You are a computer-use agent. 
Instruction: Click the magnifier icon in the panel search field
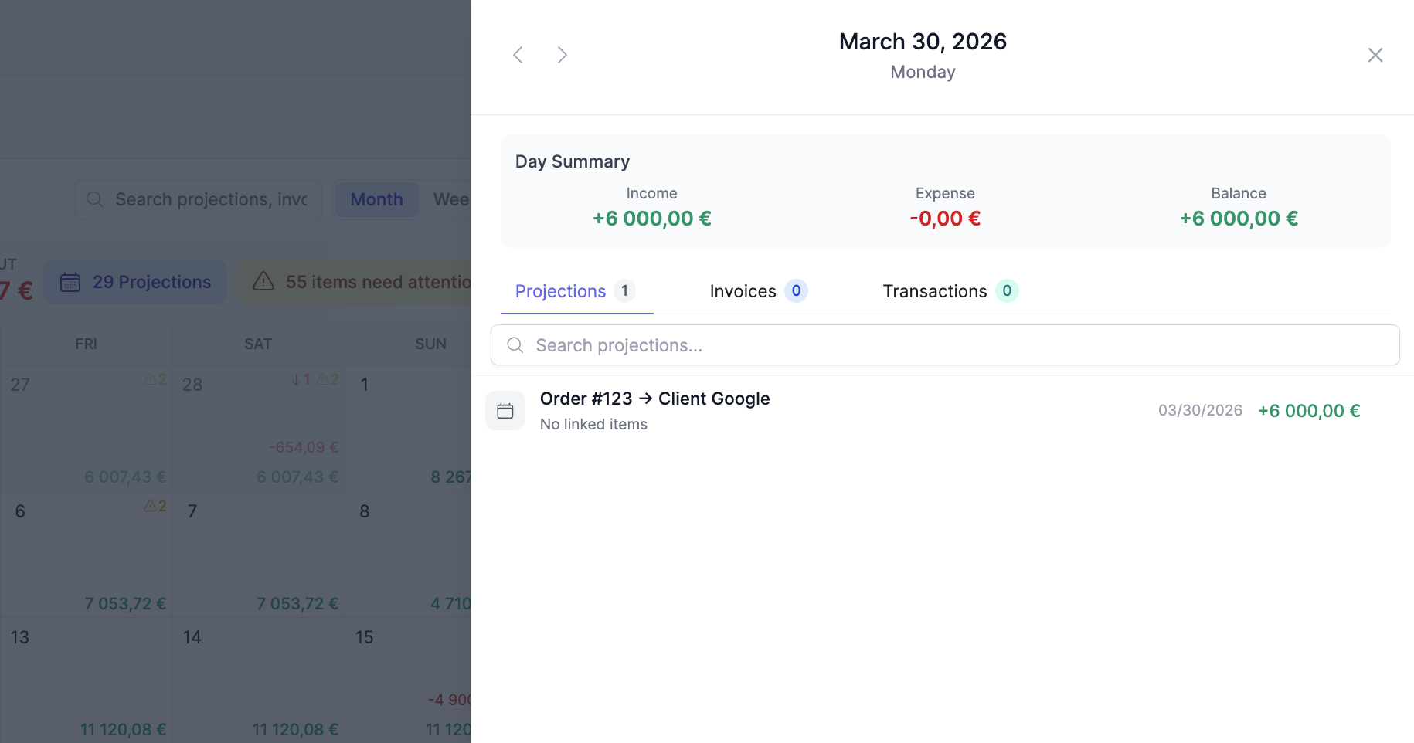tap(515, 345)
